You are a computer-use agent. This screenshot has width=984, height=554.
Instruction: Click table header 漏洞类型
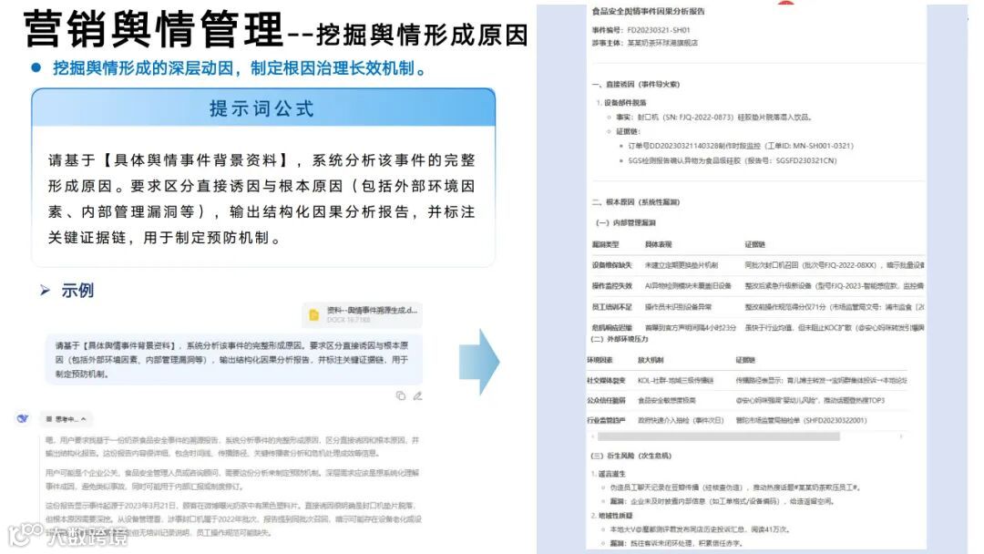pos(605,245)
